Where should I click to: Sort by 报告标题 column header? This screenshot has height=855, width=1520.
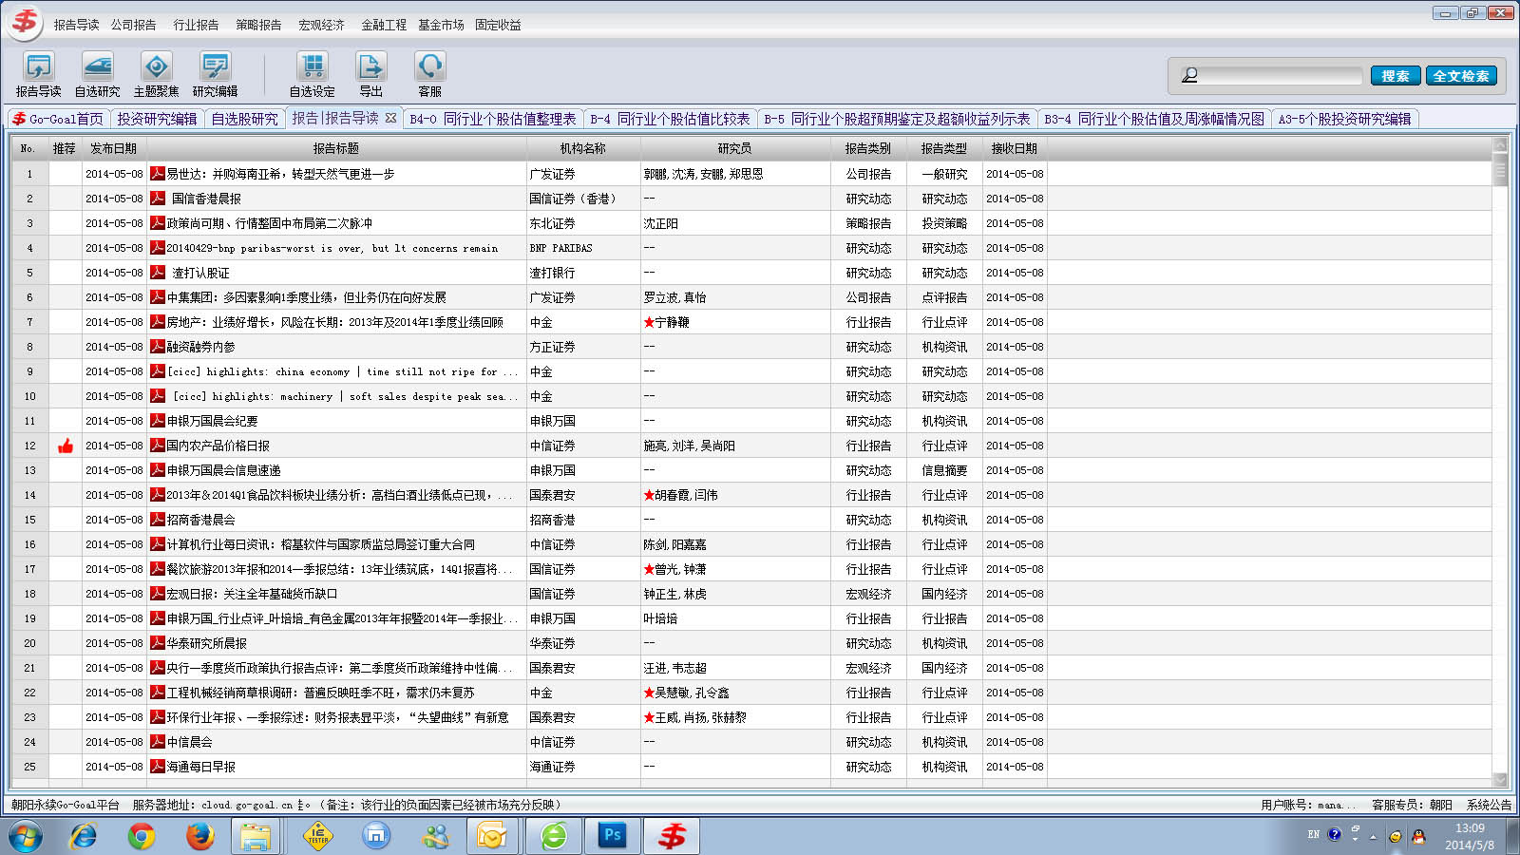pyautogui.click(x=335, y=148)
